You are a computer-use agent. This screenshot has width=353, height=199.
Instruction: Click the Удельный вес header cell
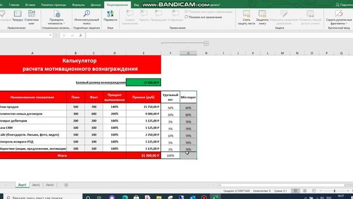(x=170, y=97)
